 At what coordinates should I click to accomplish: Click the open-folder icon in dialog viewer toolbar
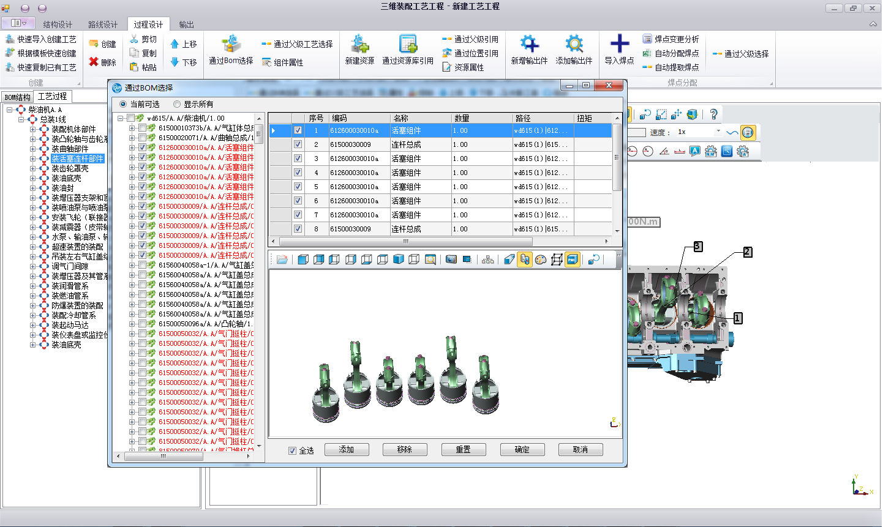(282, 260)
